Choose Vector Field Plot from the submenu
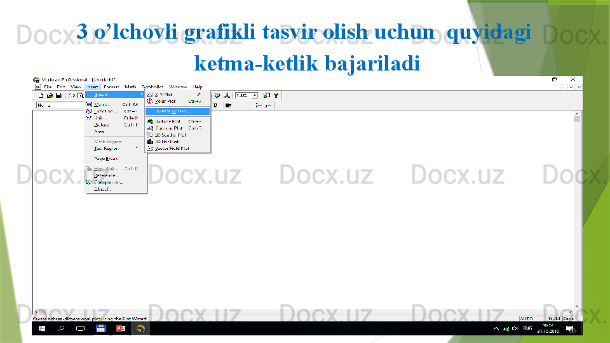610x343 pixels. point(172,149)
